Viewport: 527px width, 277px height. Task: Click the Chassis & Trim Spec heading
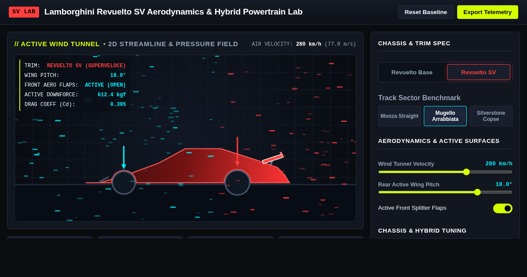[x=414, y=43]
